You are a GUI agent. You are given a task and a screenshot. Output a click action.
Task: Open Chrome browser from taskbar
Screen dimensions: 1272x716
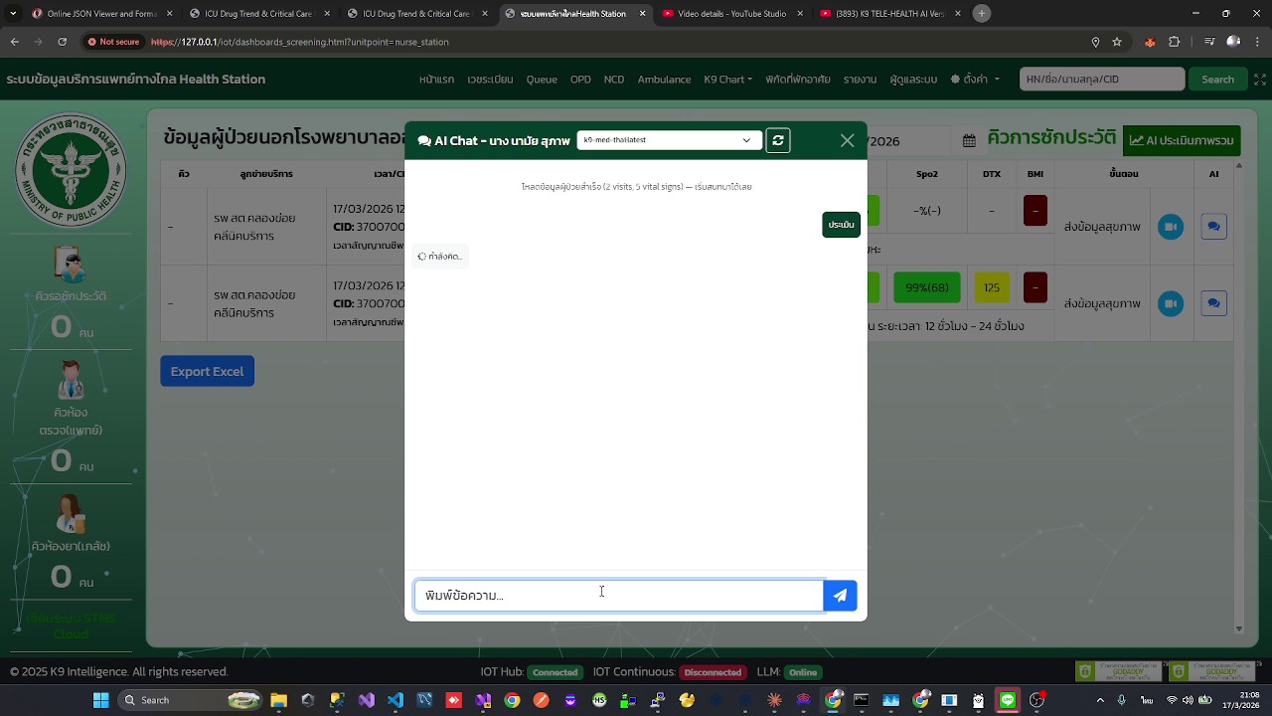512,700
